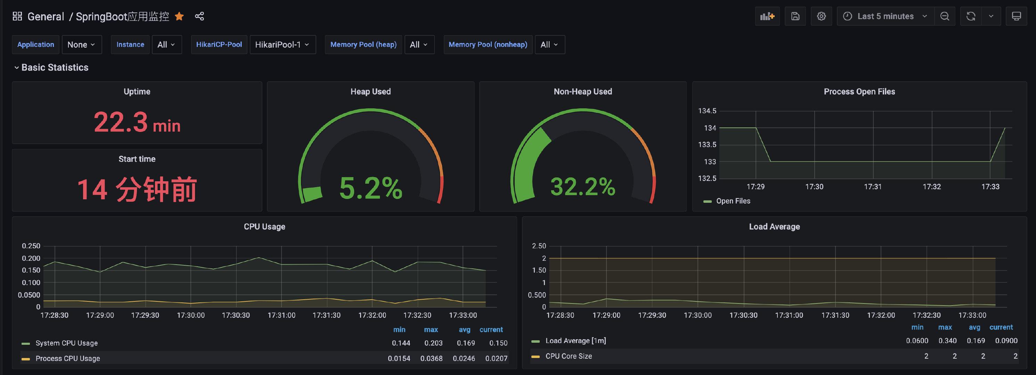Open the HikariPool-1 pool dropdown

[x=282, y=44]
